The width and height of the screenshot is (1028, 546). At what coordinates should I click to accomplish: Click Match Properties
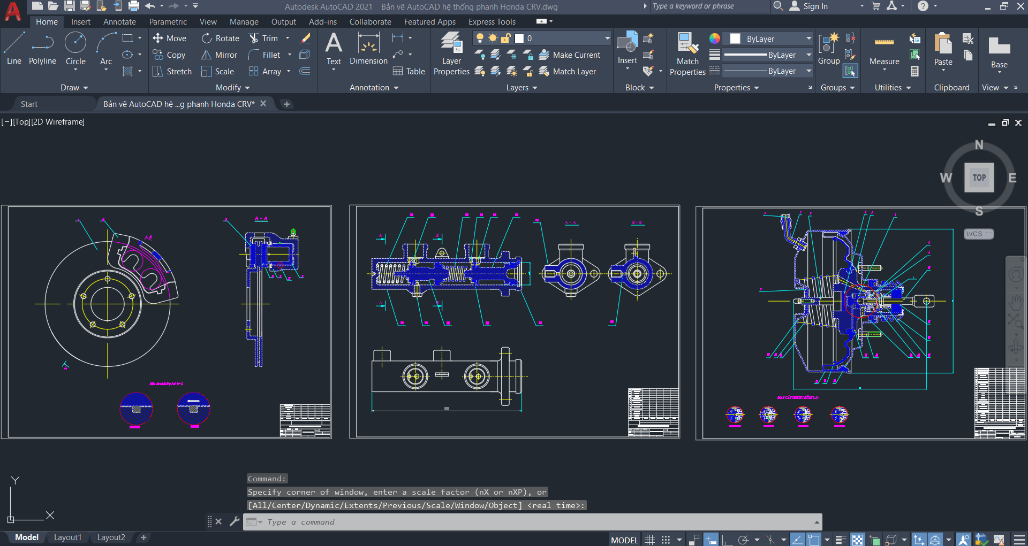click(687, 53)
